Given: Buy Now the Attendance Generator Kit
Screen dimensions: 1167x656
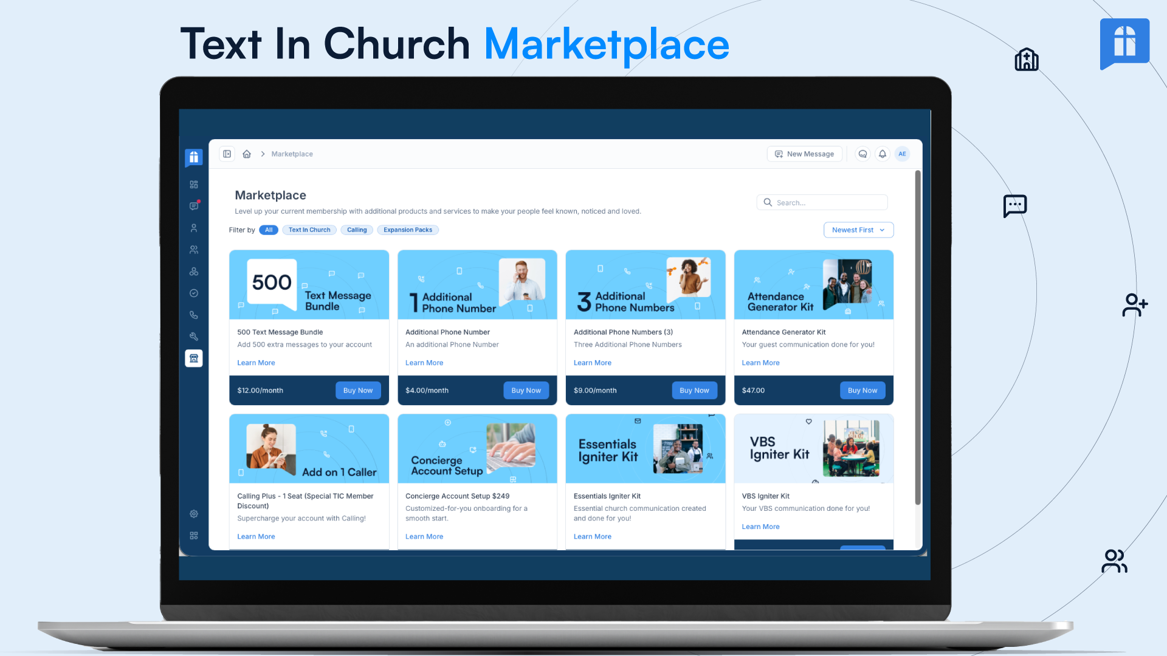Looking at the screenshot, I should 862,391.
